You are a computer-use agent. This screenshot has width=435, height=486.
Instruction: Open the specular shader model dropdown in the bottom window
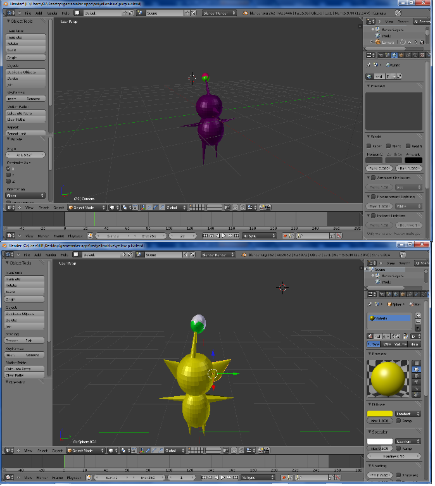tap(408, 441)
